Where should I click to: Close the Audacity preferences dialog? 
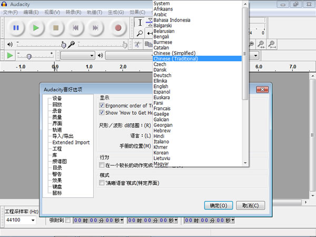tap(262, 90)
